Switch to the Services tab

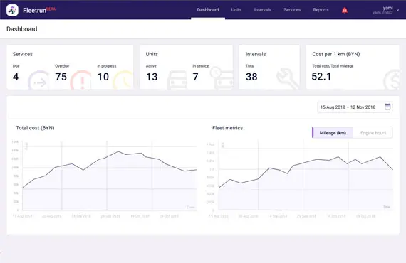292,10
